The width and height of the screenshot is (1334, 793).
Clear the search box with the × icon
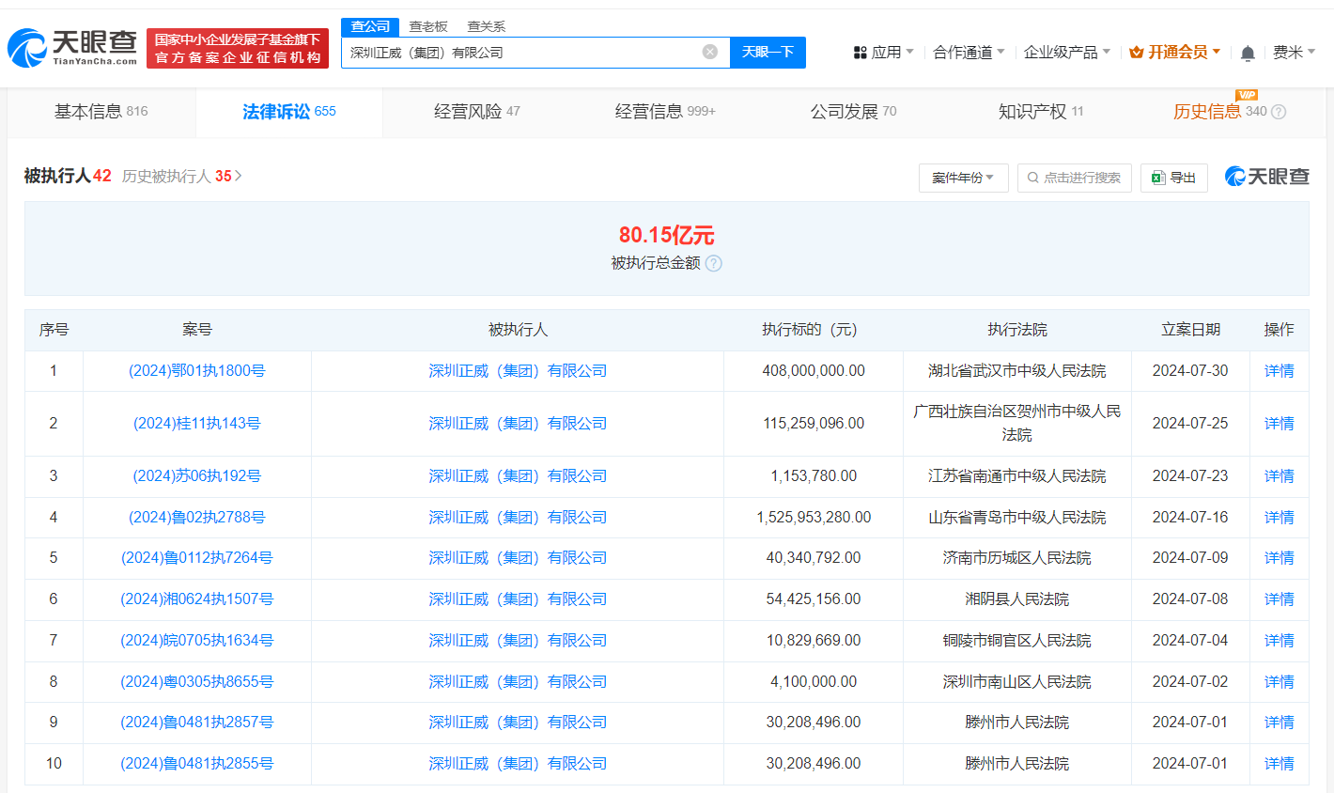709,52
